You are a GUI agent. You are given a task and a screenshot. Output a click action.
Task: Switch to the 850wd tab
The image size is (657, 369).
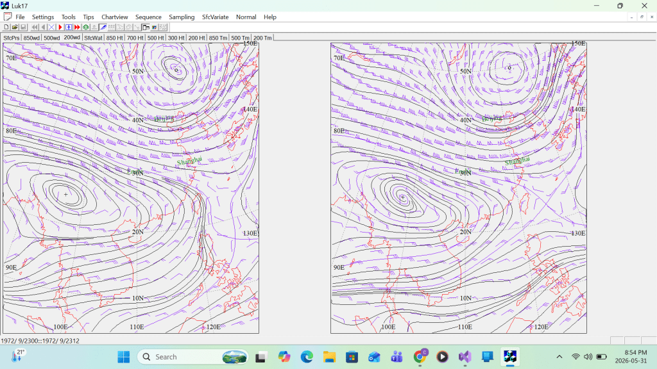[31, 38]
